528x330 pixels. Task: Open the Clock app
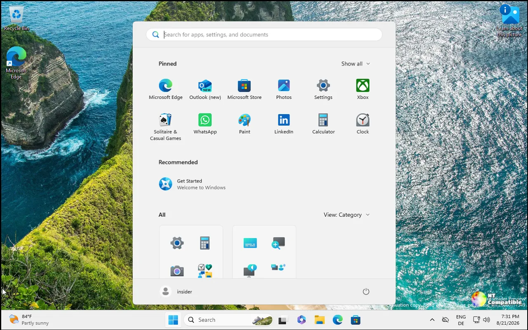[x=363, y=124]
